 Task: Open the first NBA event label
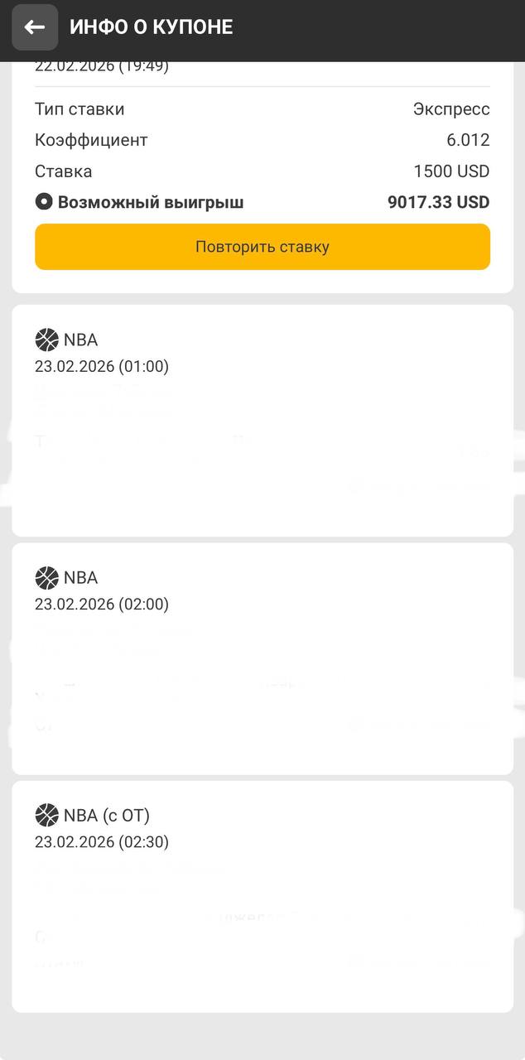(x=80, y=340)
